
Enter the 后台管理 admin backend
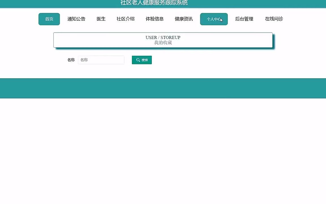244,19
